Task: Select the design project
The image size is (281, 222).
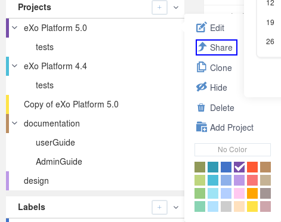Action: [x=36, y=181]
